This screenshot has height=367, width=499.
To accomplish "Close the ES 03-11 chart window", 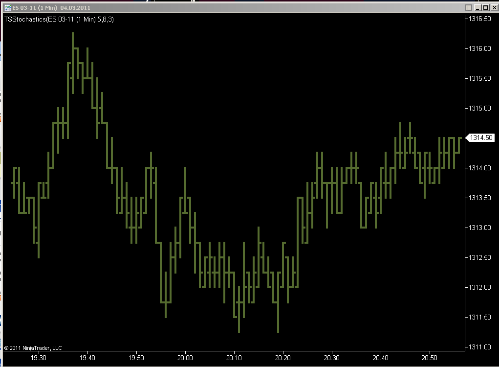I will pos(494,8).
